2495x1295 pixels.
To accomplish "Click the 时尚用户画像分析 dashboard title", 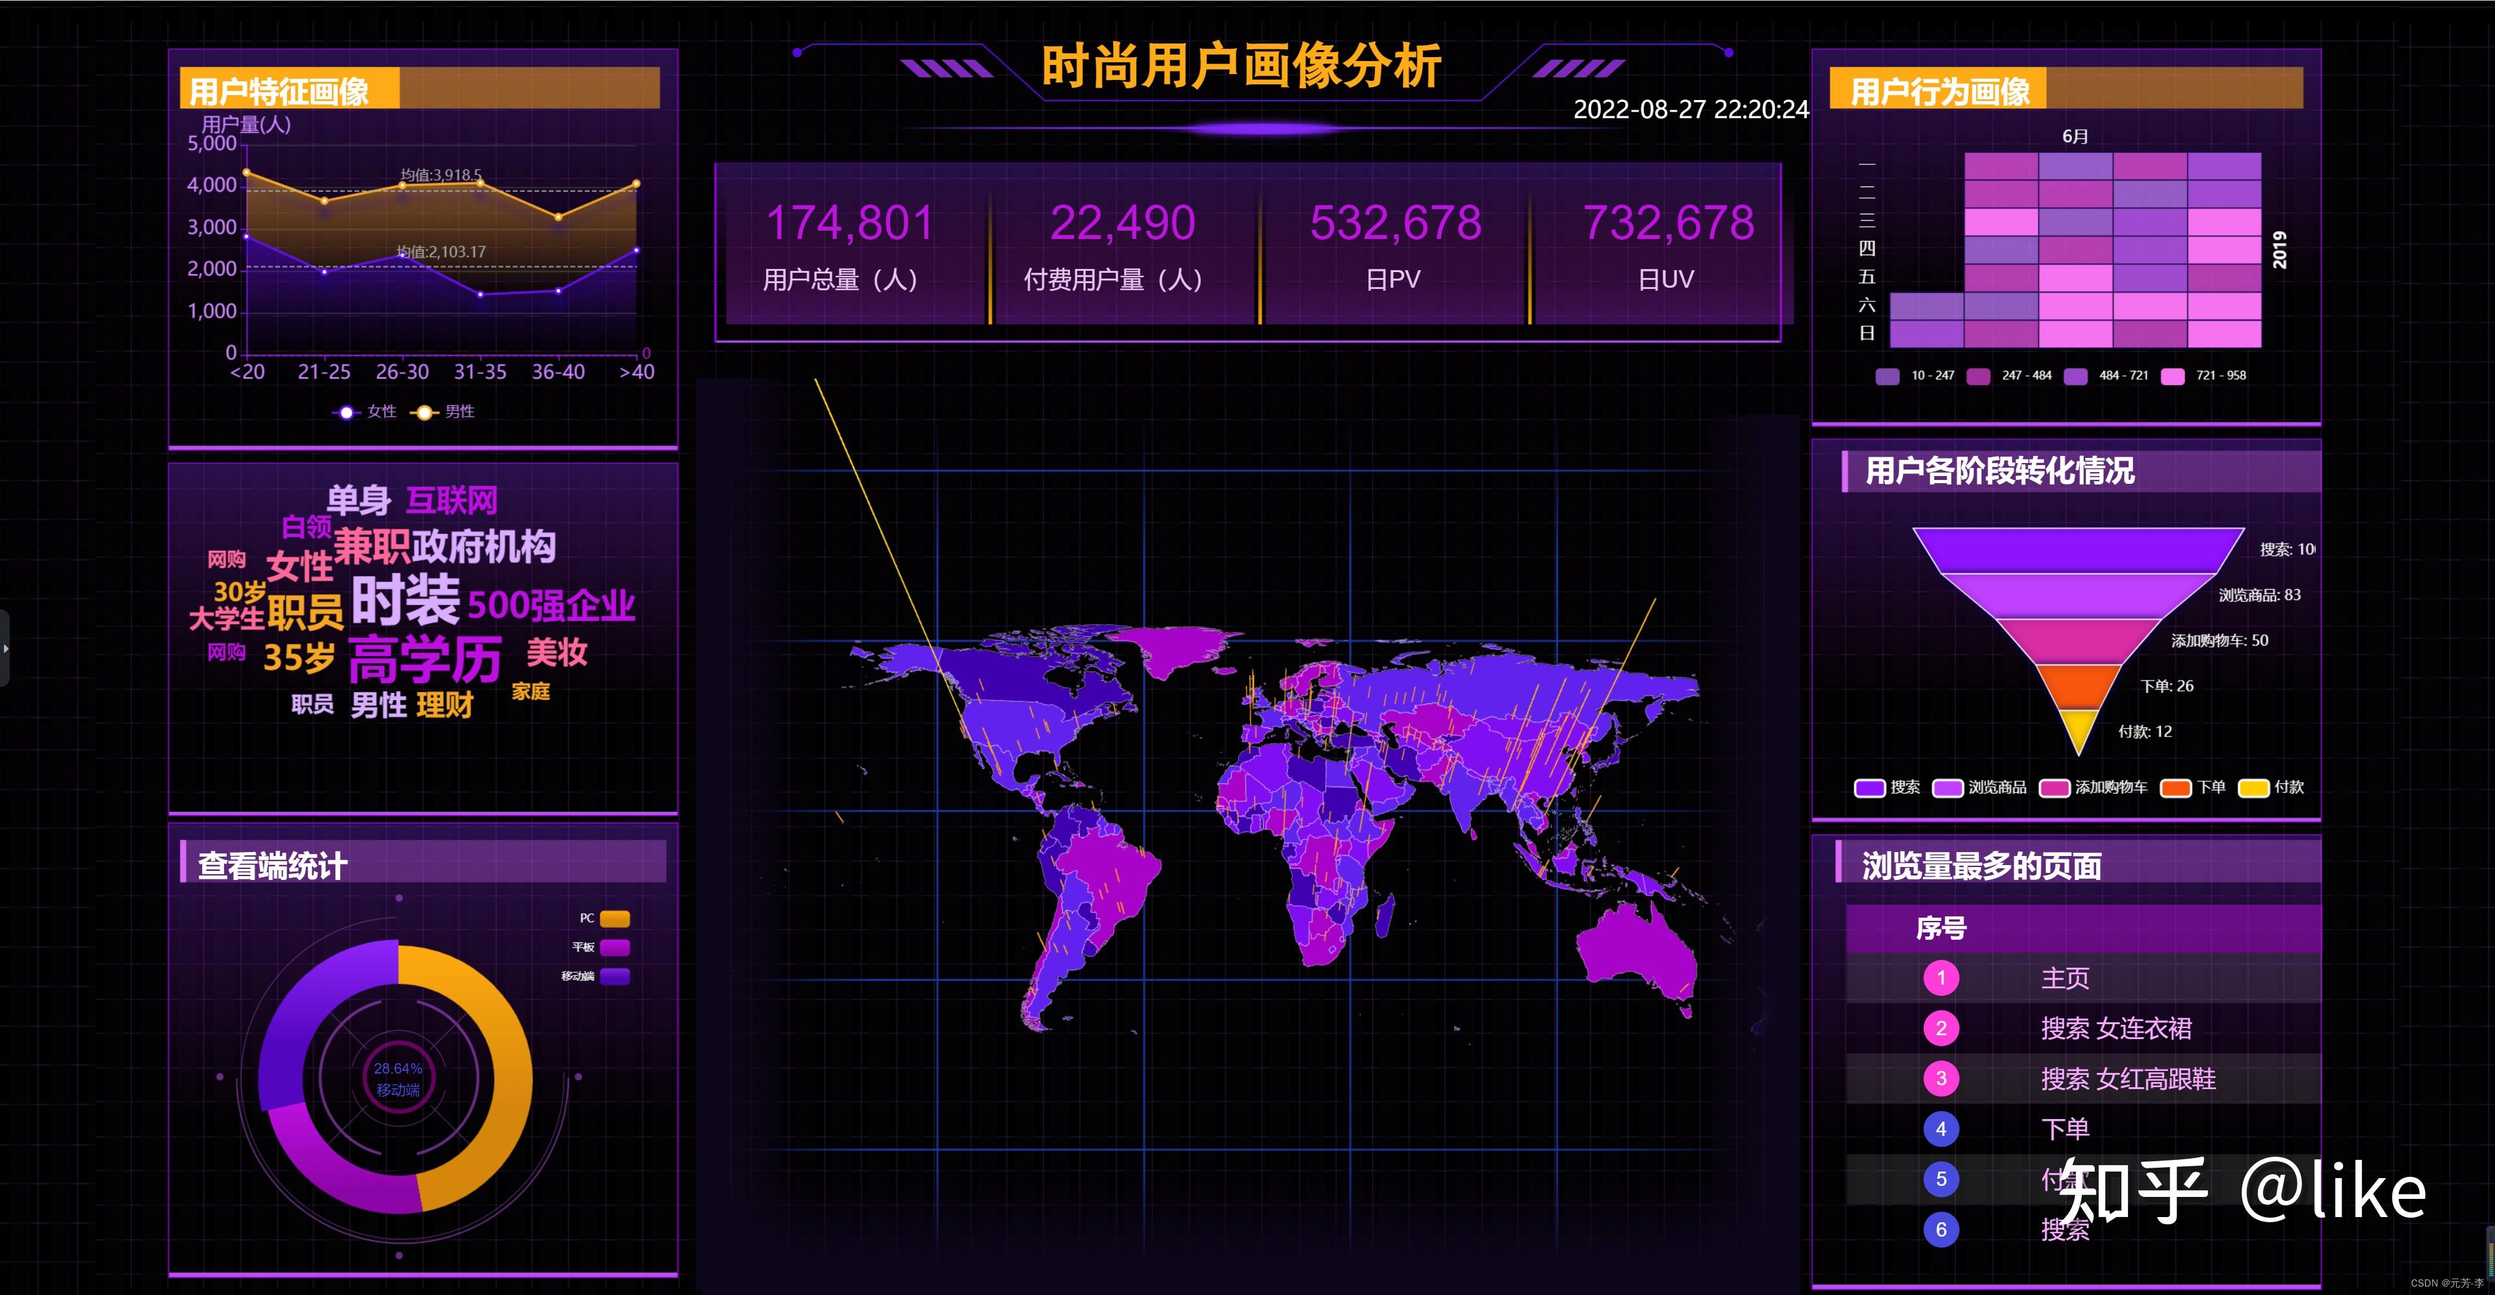I will [x=1242, y=66].
